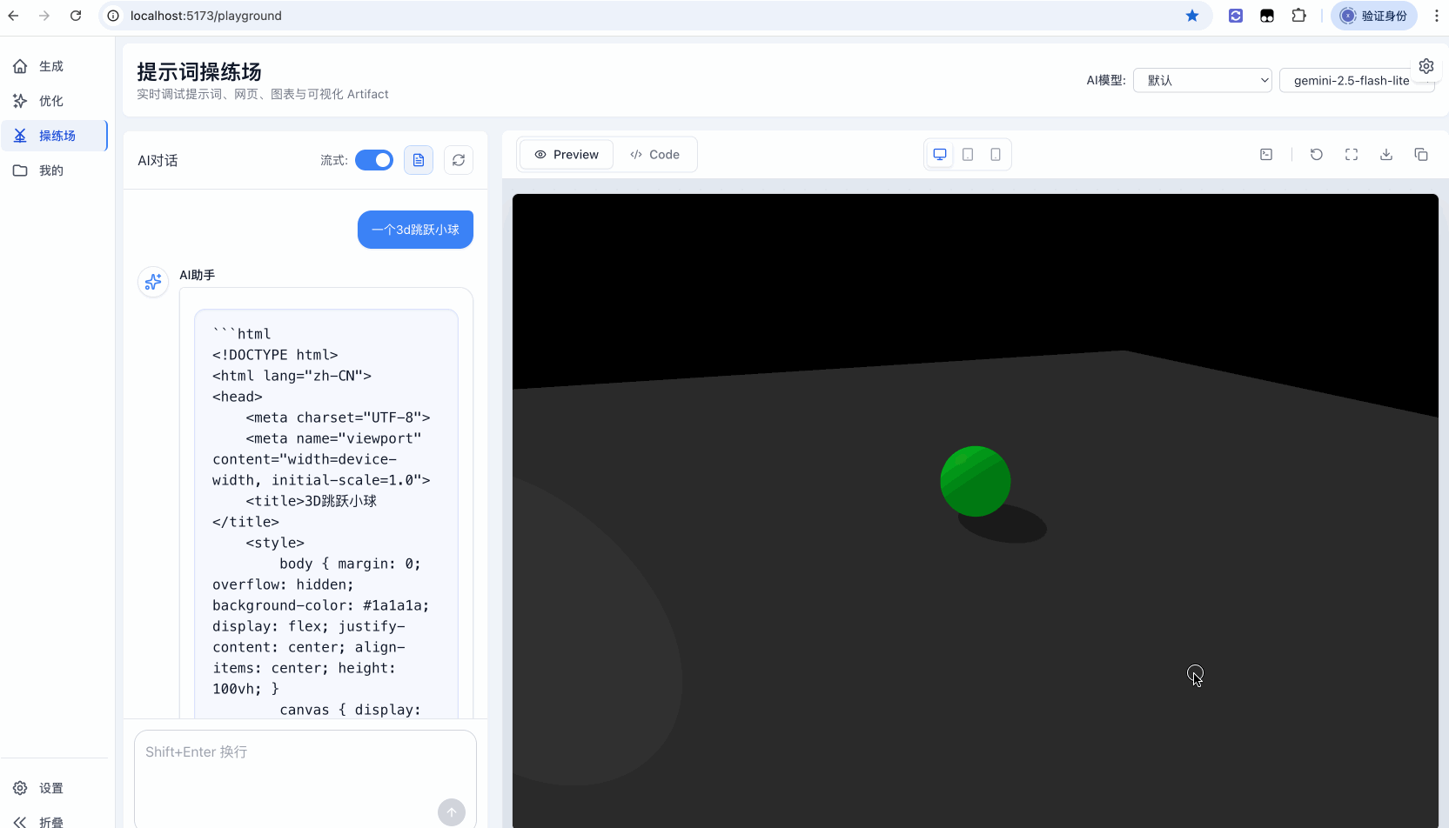
Task: Click the 提示词操练场 heading
Action: [x=199, y=72]
